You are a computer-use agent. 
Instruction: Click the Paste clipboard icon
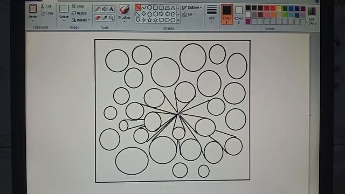pyautogui.click(x=33, y=9)
